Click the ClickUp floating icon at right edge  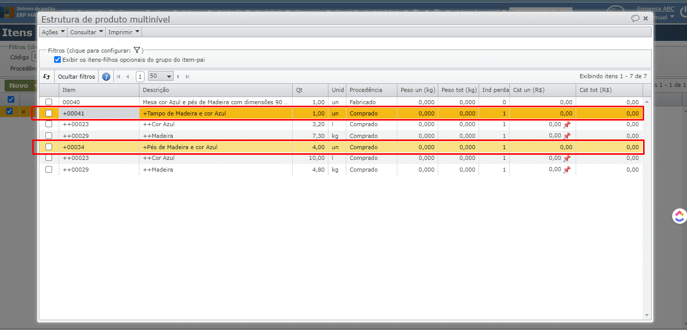click(679, 216)
